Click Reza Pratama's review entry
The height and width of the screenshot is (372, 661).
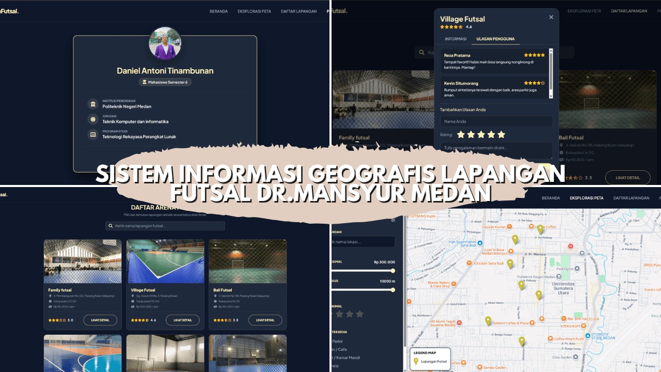[x=494, y=61]
